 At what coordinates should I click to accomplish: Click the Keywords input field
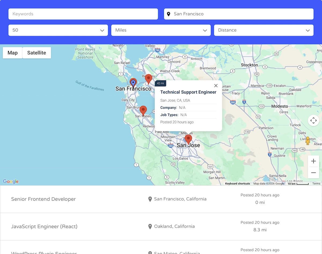point(83,14)
